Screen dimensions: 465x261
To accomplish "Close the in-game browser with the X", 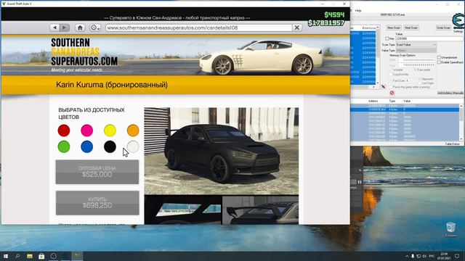I will pyautogui.click(x=297, y=28).
